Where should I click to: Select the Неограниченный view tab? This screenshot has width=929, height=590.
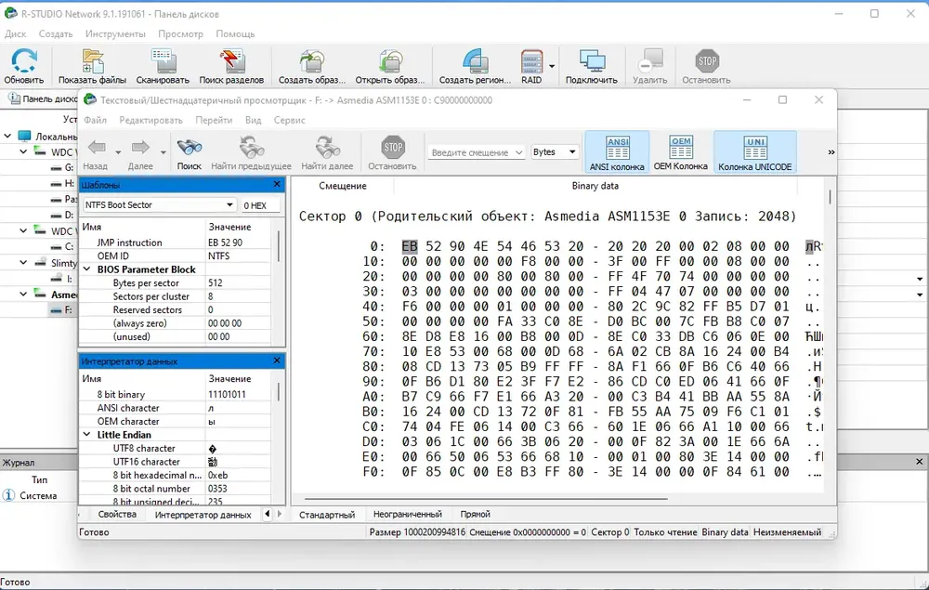[x=407, y=514]
